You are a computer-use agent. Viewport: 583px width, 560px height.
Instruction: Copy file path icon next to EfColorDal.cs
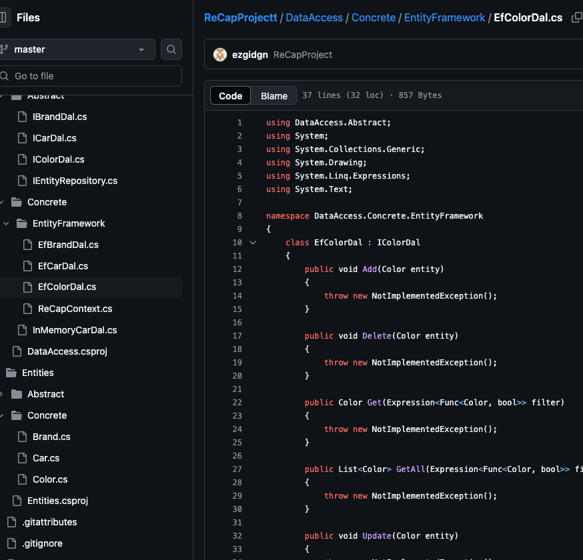tap(577, 17)
